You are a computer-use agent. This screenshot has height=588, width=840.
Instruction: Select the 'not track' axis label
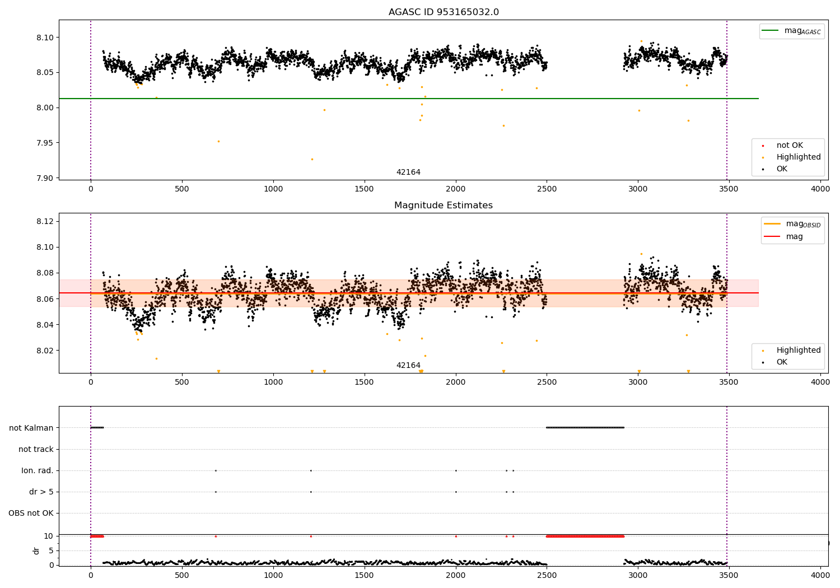(36, 449)
